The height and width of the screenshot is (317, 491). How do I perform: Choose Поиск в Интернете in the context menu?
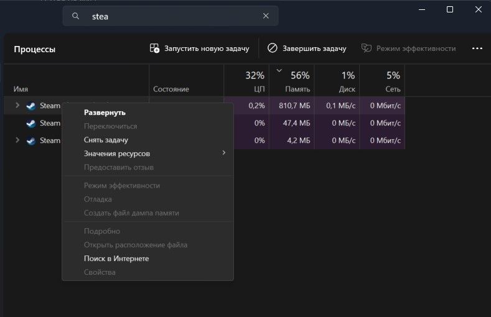coord(116,259)
